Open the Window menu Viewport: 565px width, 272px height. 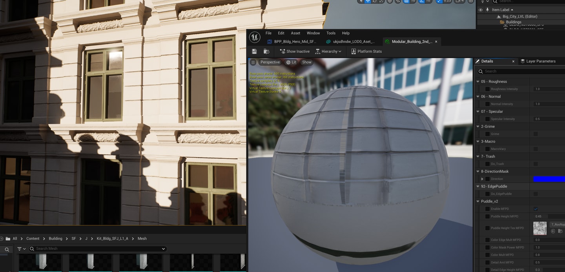tap(313, 33)
